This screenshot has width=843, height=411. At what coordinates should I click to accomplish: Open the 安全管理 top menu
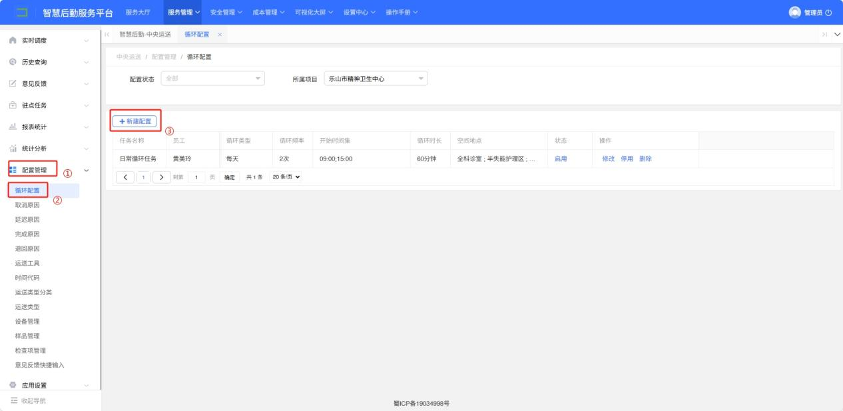click(x=226, y=13)
